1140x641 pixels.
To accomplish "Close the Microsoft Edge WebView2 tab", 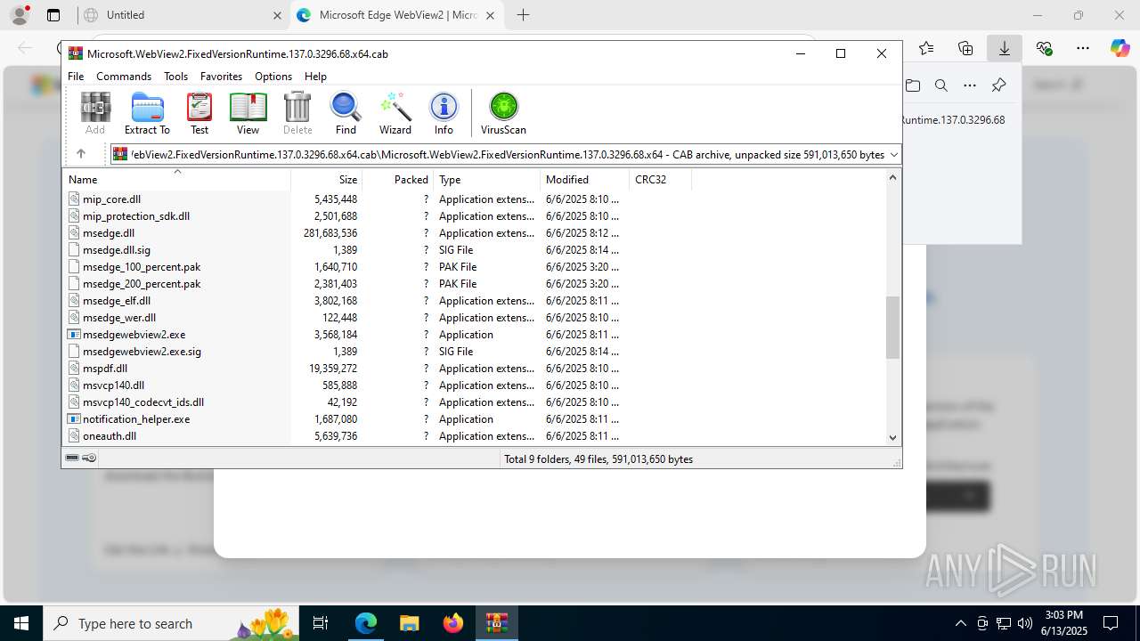I will click(x=491, y=15).
